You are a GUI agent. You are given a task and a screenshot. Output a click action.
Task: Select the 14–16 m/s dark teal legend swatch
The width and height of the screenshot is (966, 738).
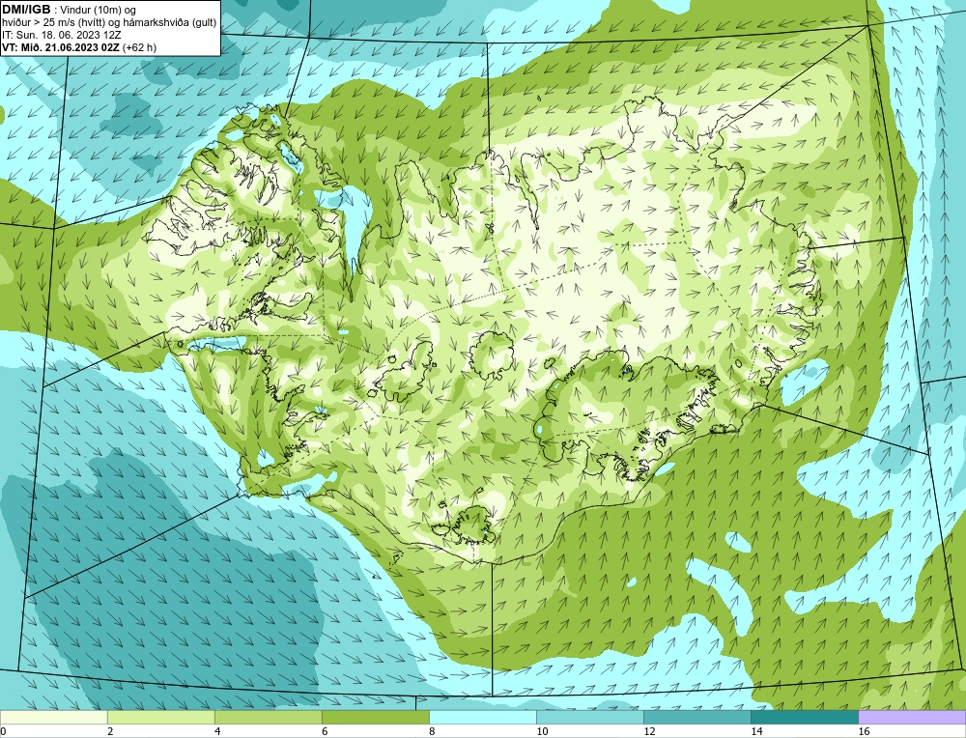point(804,717)
